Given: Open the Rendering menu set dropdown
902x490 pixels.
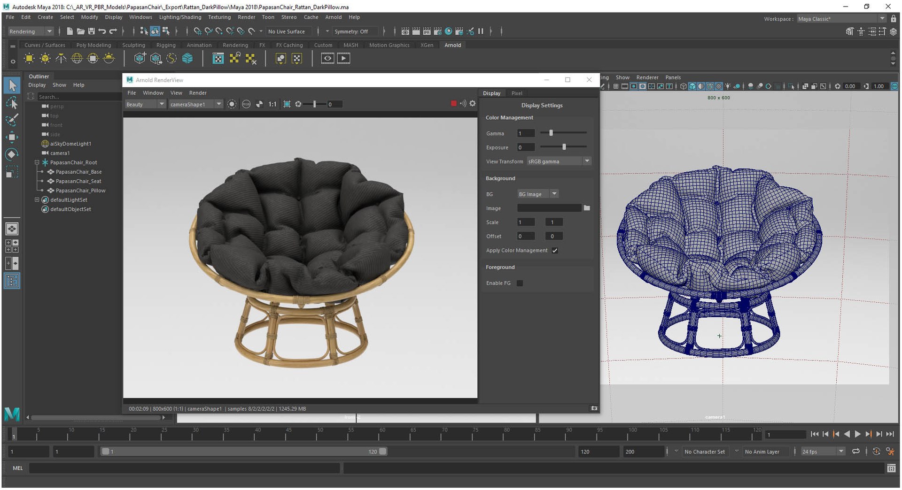Looking at the screenshot, I should pyautogui.click(x=31, y=31).
